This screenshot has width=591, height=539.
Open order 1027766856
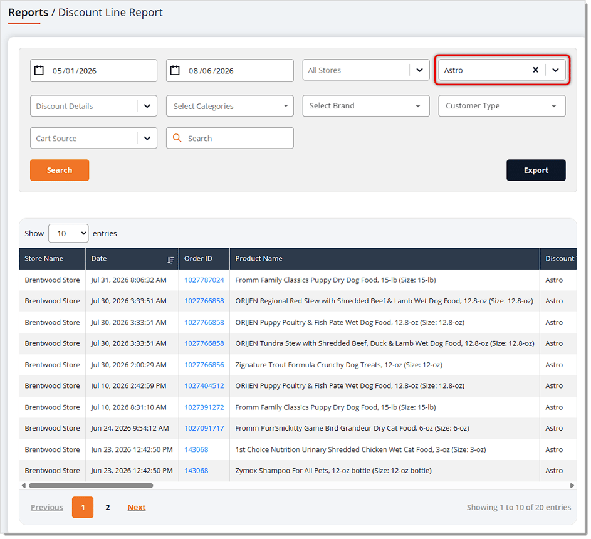click(x=204, y=365)
